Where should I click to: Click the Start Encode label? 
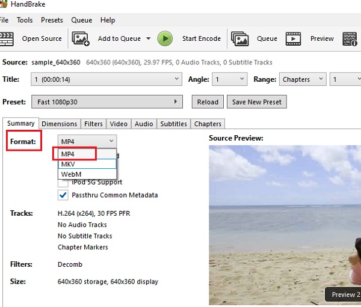(x=202, y=38)
